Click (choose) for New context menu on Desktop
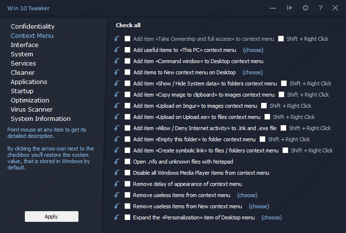The height and width of the screenshot is (233, 346). [x=252, y=72]
